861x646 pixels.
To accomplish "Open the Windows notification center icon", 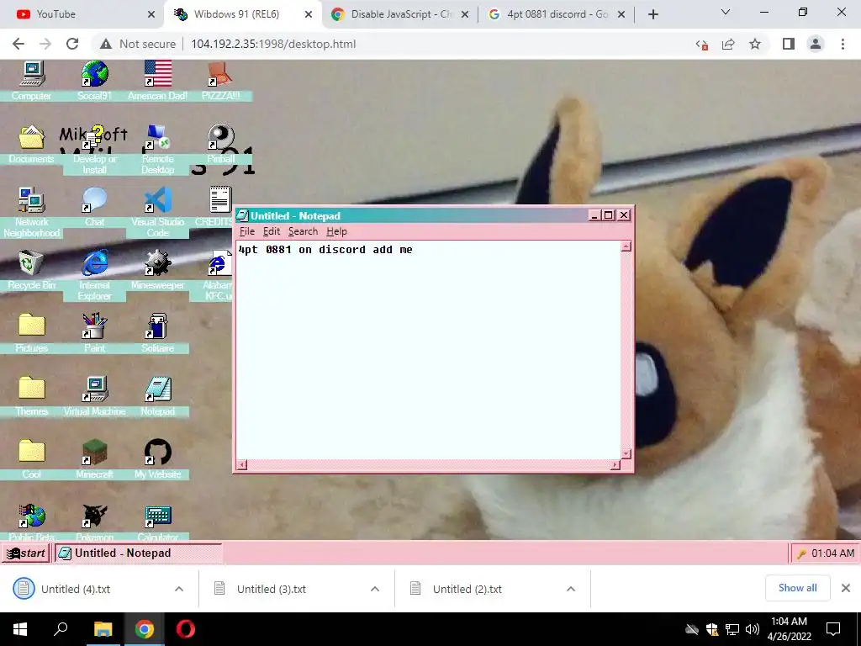I will click(833, 629).
